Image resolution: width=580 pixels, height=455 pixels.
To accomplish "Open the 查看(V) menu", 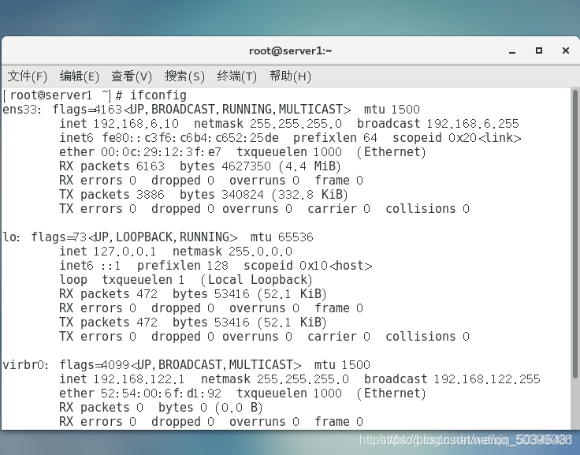I will pyautogui.click(x=132, y=76).
